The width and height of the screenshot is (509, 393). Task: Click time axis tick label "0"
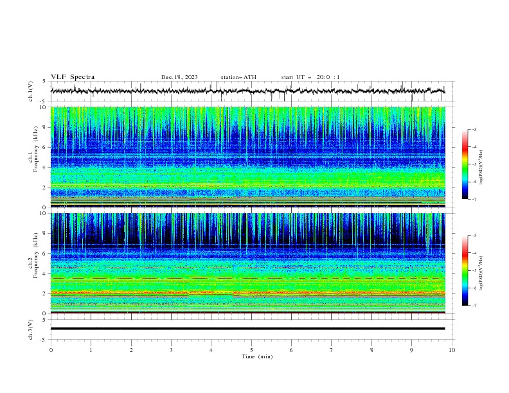click(x=51, y=350)
